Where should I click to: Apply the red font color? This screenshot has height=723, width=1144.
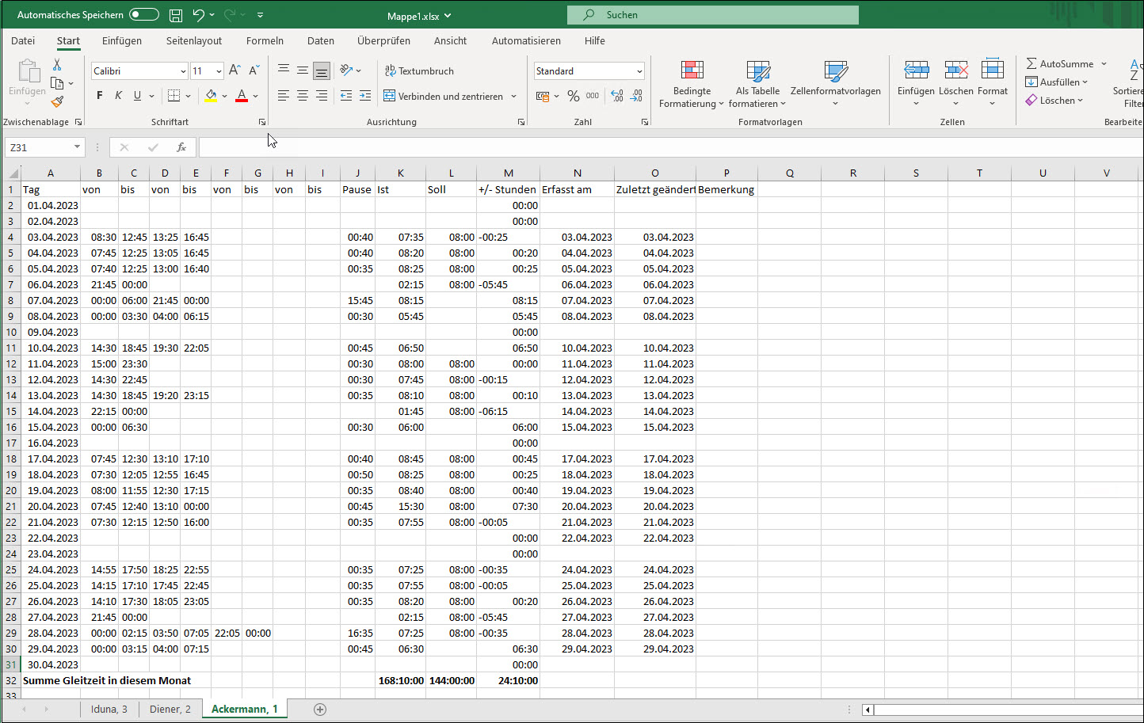pyautogui.click(x=242, y=96)
